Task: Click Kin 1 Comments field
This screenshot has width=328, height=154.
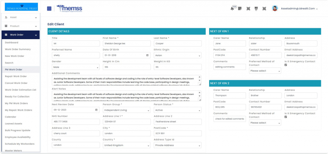Action: pos(229,67)
